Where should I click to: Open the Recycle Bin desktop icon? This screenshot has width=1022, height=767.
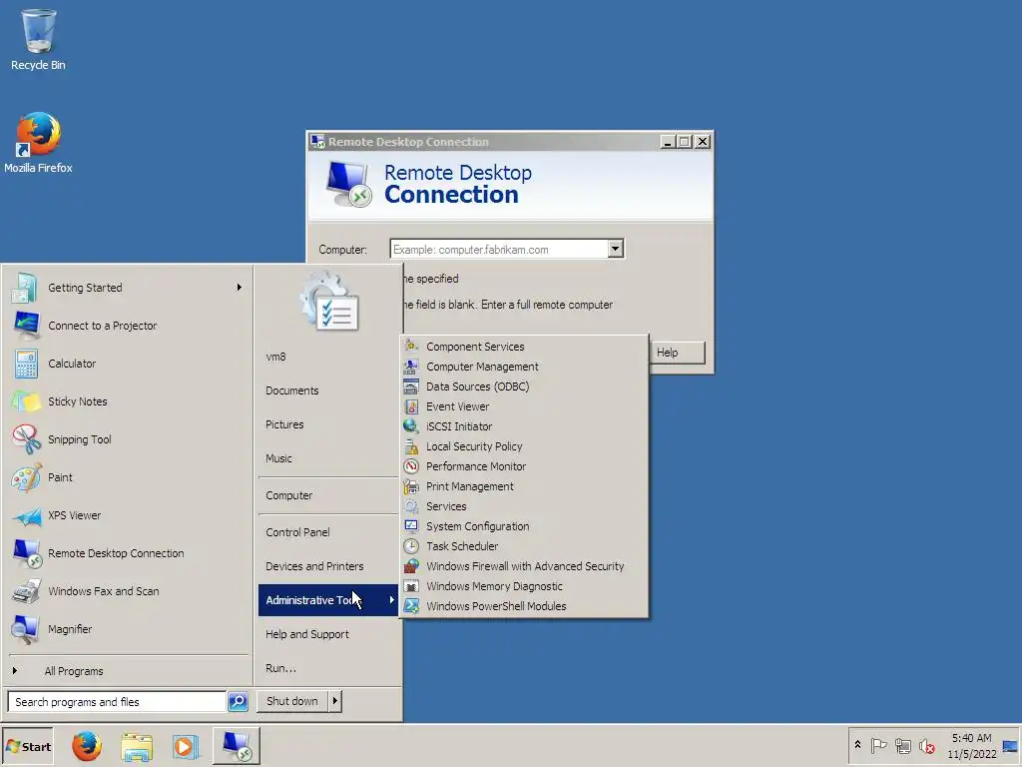coord(39,31)
